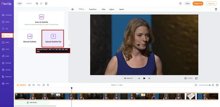Screen dimensions: 220x107
Task: Expand preview to fullscreen
Action: click(196, 78)
